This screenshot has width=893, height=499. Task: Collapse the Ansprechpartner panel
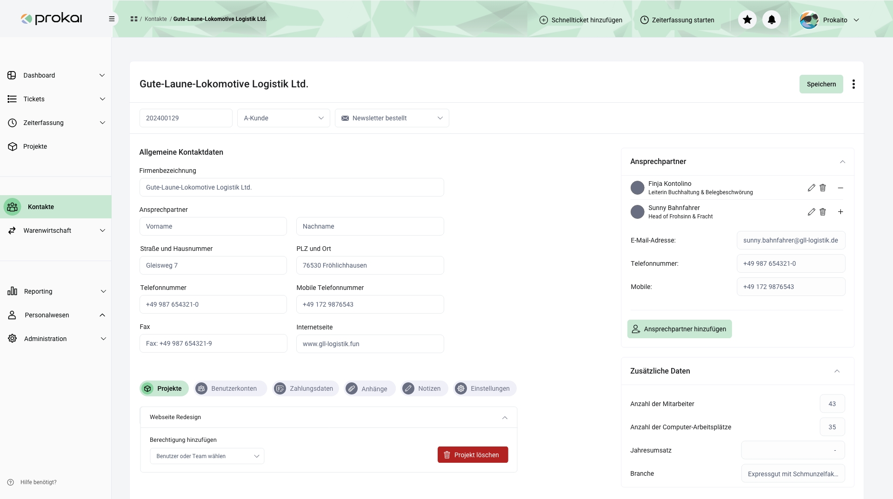coord(842,162)
